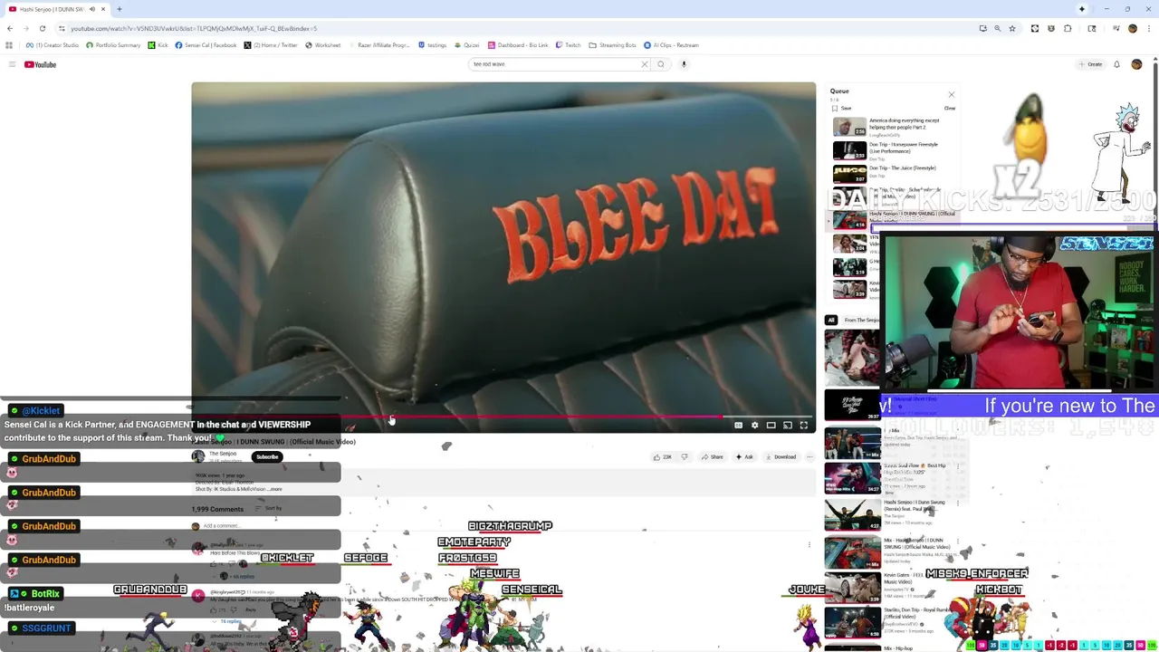Open the testings bookmark
This screenshot has width=1159, height=652.
(x=432, y=45)
